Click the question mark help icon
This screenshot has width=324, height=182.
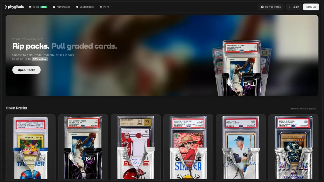tap(262, 7)
